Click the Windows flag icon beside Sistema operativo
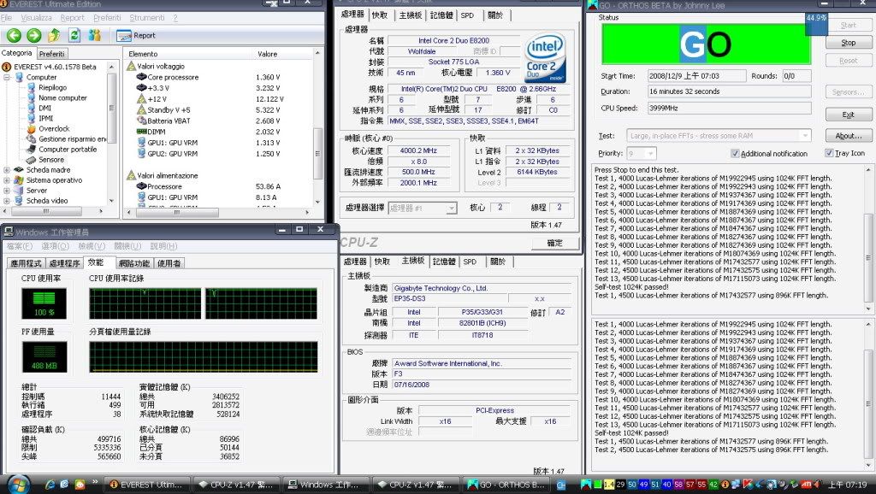 tap(19, 180)
